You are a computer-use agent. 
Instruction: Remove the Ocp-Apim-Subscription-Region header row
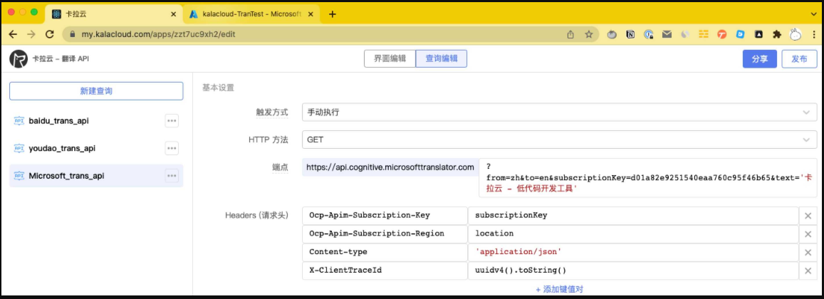coord(808,234)
